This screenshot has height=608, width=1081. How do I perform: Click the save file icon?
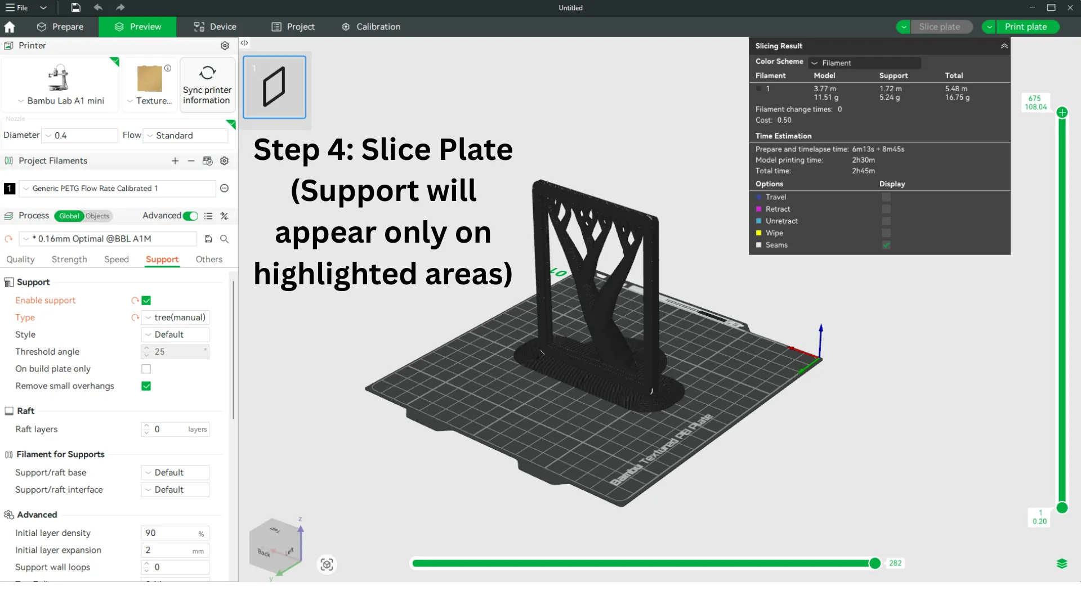click(76, 8)
